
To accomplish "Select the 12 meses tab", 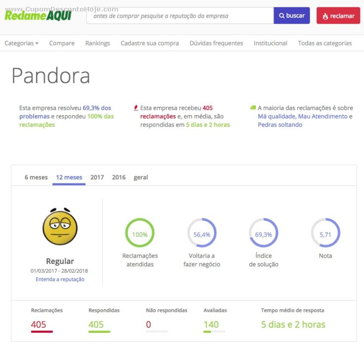I will tap(69, 177).
